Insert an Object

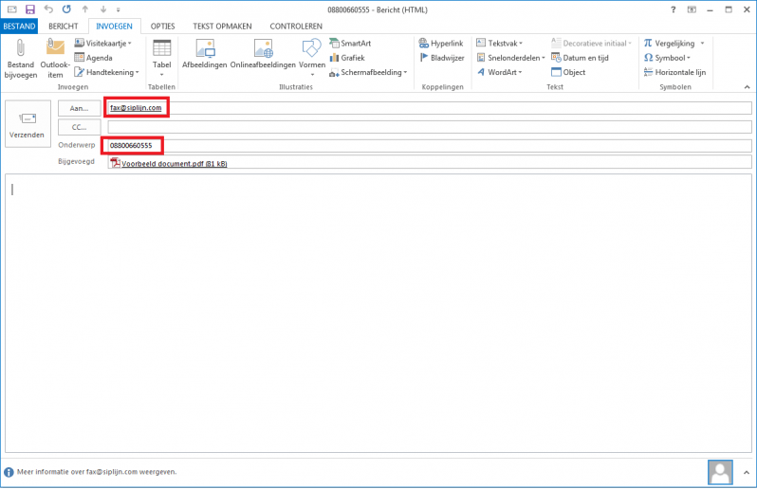coord(568,72)
